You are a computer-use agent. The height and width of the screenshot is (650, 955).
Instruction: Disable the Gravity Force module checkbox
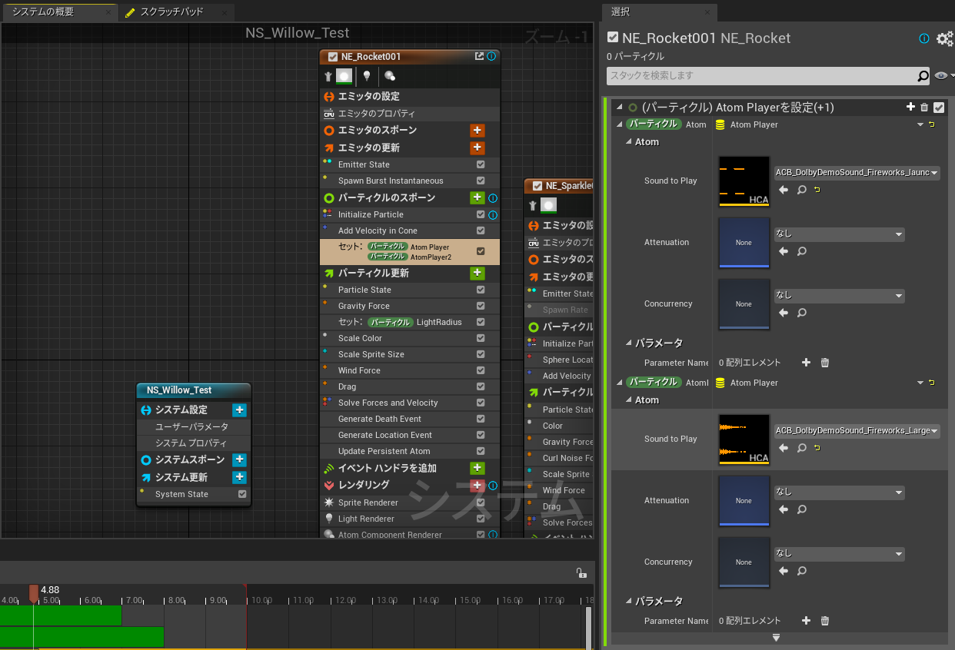(x=481, y=306)
